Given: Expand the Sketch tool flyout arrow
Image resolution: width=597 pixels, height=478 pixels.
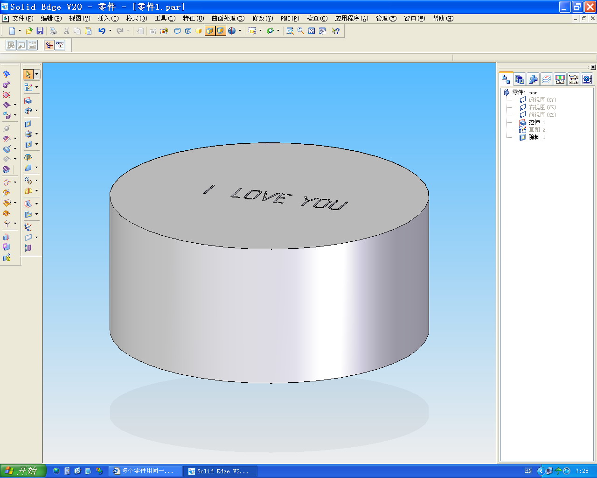Looking at the screenshot, I should [x=36, y=87].
